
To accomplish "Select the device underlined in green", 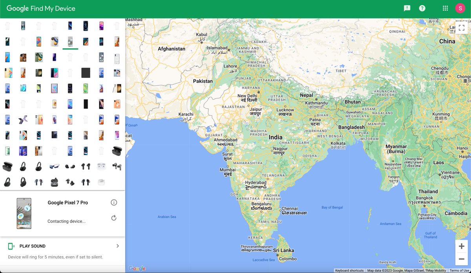I will pyautogui.click(x=70, y=42).
